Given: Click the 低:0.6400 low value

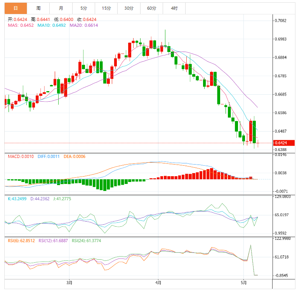Looking at the screenshot, I should tap(63, 19).
